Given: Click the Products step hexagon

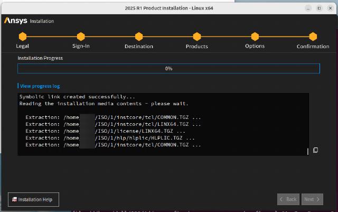Looking at the screenshot, I should tap(197, 36).
